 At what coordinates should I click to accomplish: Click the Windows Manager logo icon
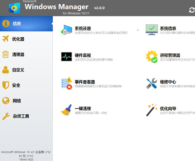tap(14, 8)
